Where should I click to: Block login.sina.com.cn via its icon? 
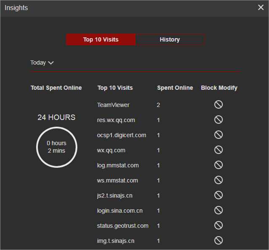219,210
